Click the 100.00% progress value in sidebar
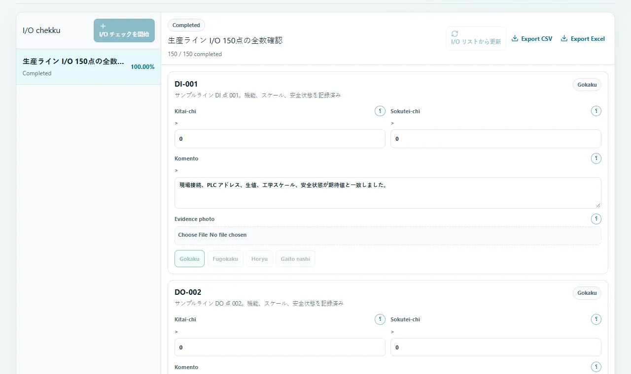The height and width of the screenshot is (374, 631). [142, 67]
